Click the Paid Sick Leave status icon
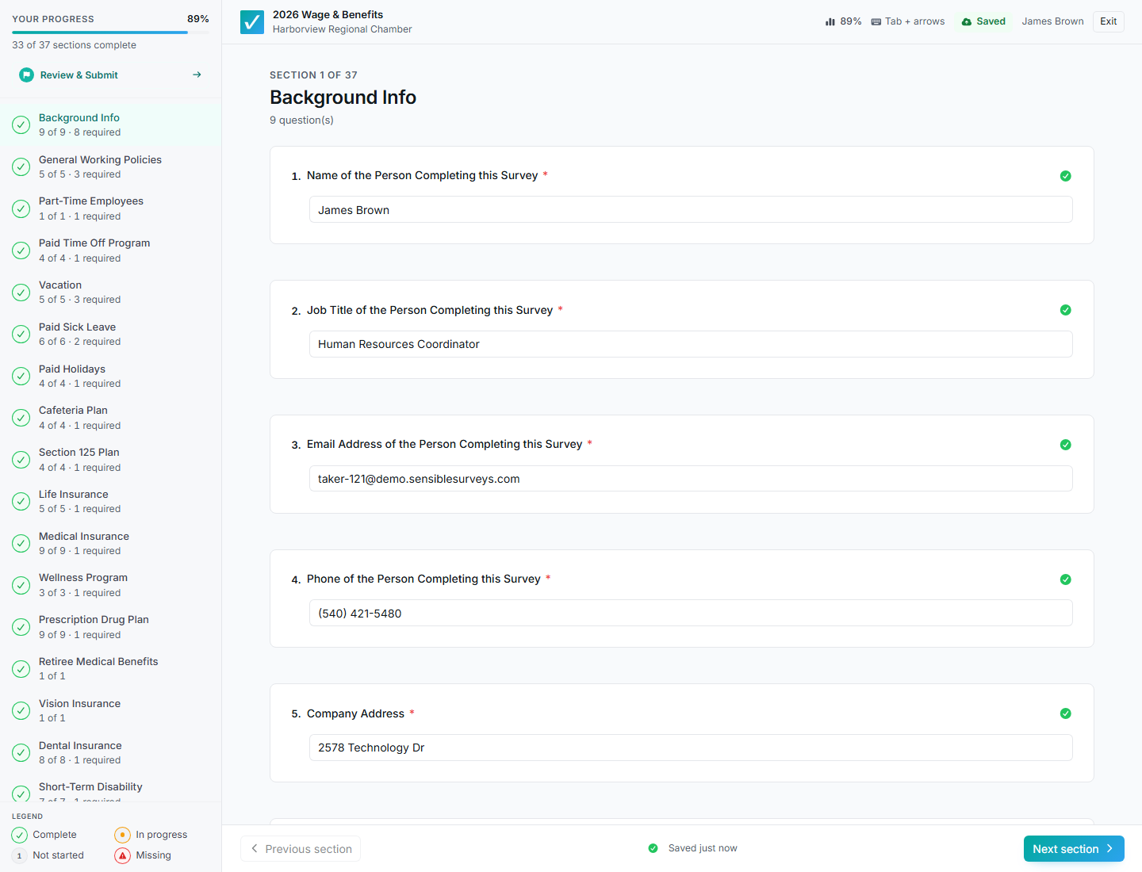 [x=21, y=334]
